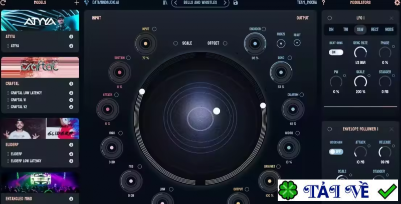Toggle the OFFSET modulation radio
Viewport: 401px width, 204px height.
[x=225, y=43]
